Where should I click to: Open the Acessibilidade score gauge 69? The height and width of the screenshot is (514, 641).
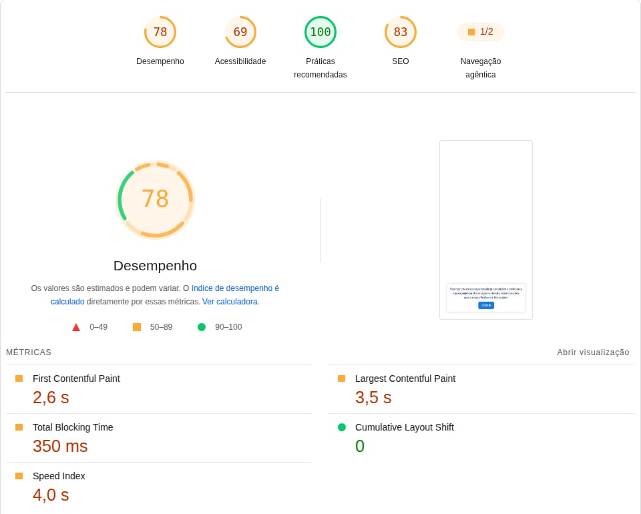click(x=240, y=32)
